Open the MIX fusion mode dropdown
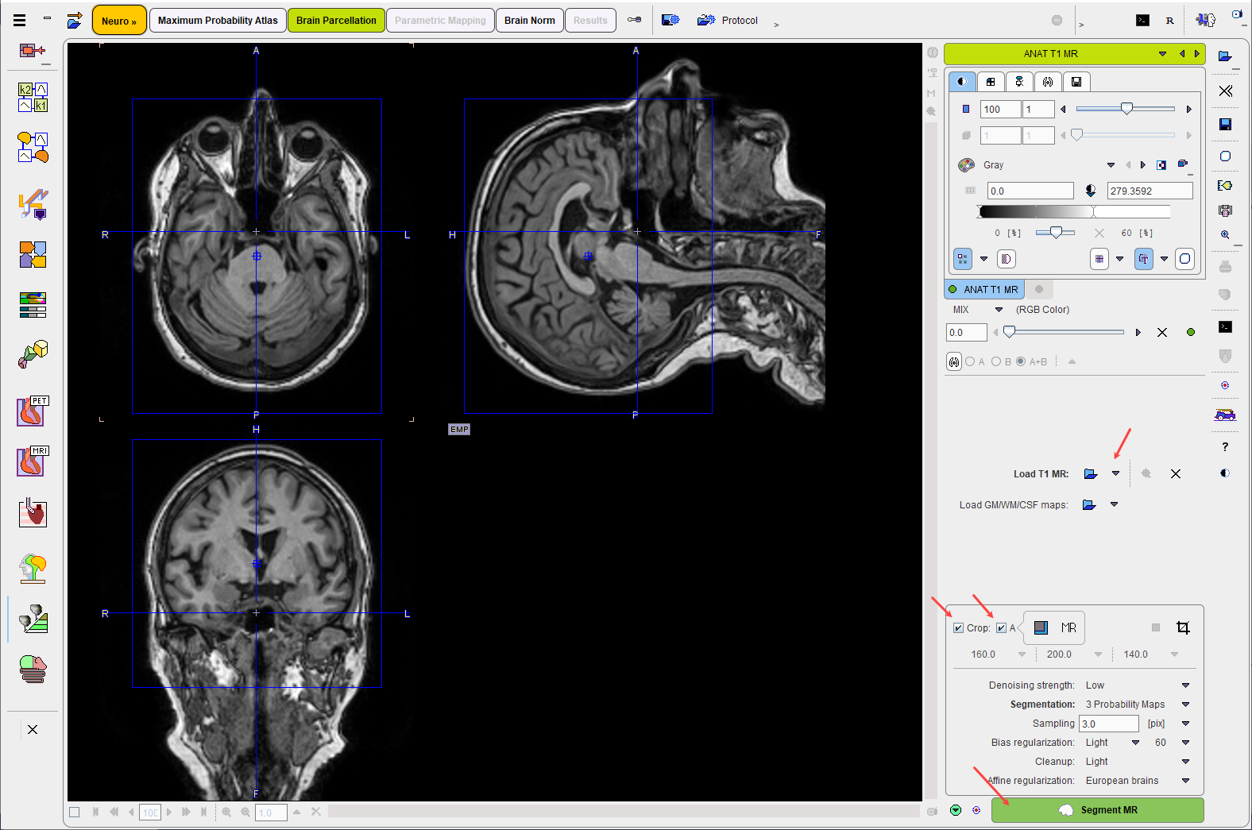The height and width of the screenshot is (830, 1252). (x=999, y=310)
